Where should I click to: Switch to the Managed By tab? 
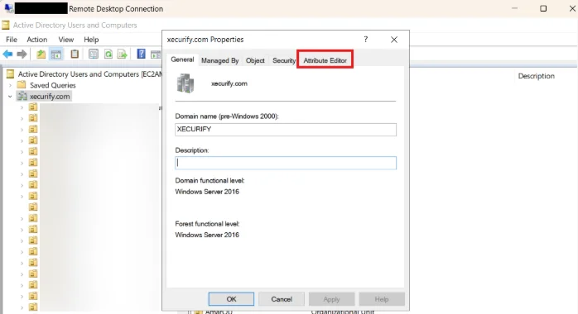(x=220, y=60)
